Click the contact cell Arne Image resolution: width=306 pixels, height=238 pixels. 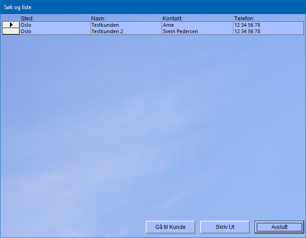pos(197,25)
